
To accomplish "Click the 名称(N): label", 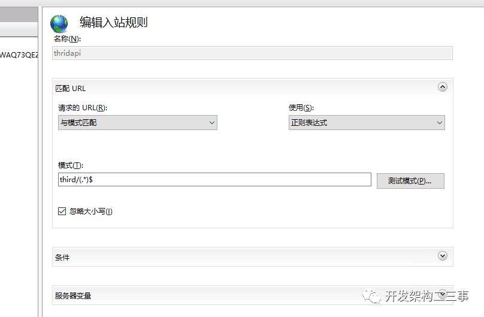I will [67, 39].
